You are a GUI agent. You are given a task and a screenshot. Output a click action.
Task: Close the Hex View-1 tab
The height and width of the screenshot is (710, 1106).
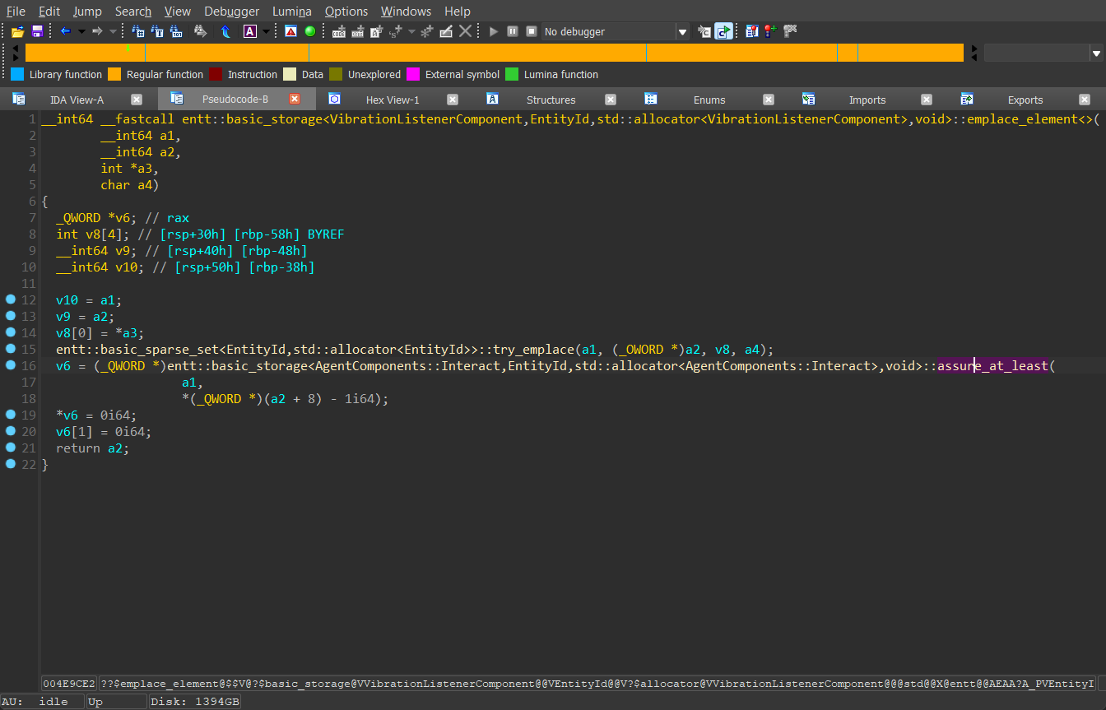point(453,100)
